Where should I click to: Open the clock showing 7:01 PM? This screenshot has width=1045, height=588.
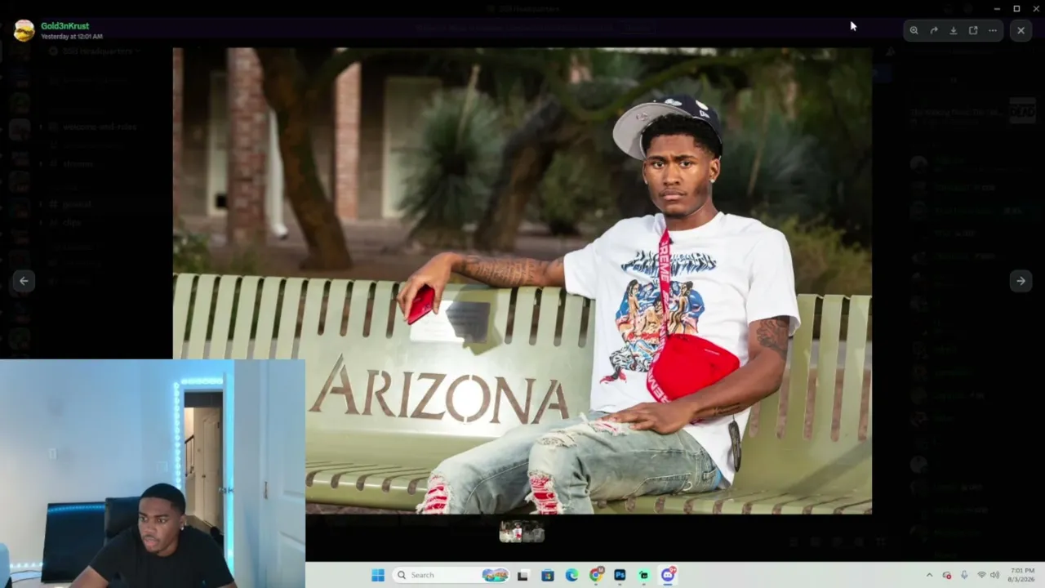click(x=1022, y=575)
